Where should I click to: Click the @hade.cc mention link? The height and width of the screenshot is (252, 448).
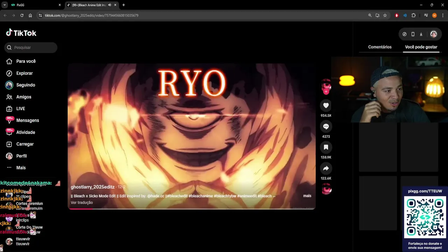pyautogui.click(x=156, y=196)
